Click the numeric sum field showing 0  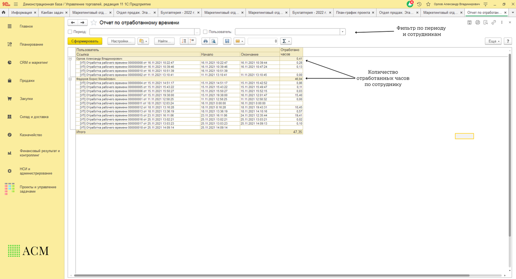pyautogui.click(x=263, y=41)
